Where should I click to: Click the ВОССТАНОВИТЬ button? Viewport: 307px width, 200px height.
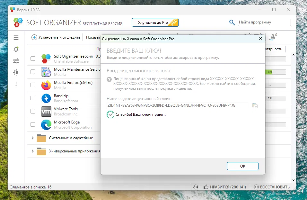click(x=272, y=187)
